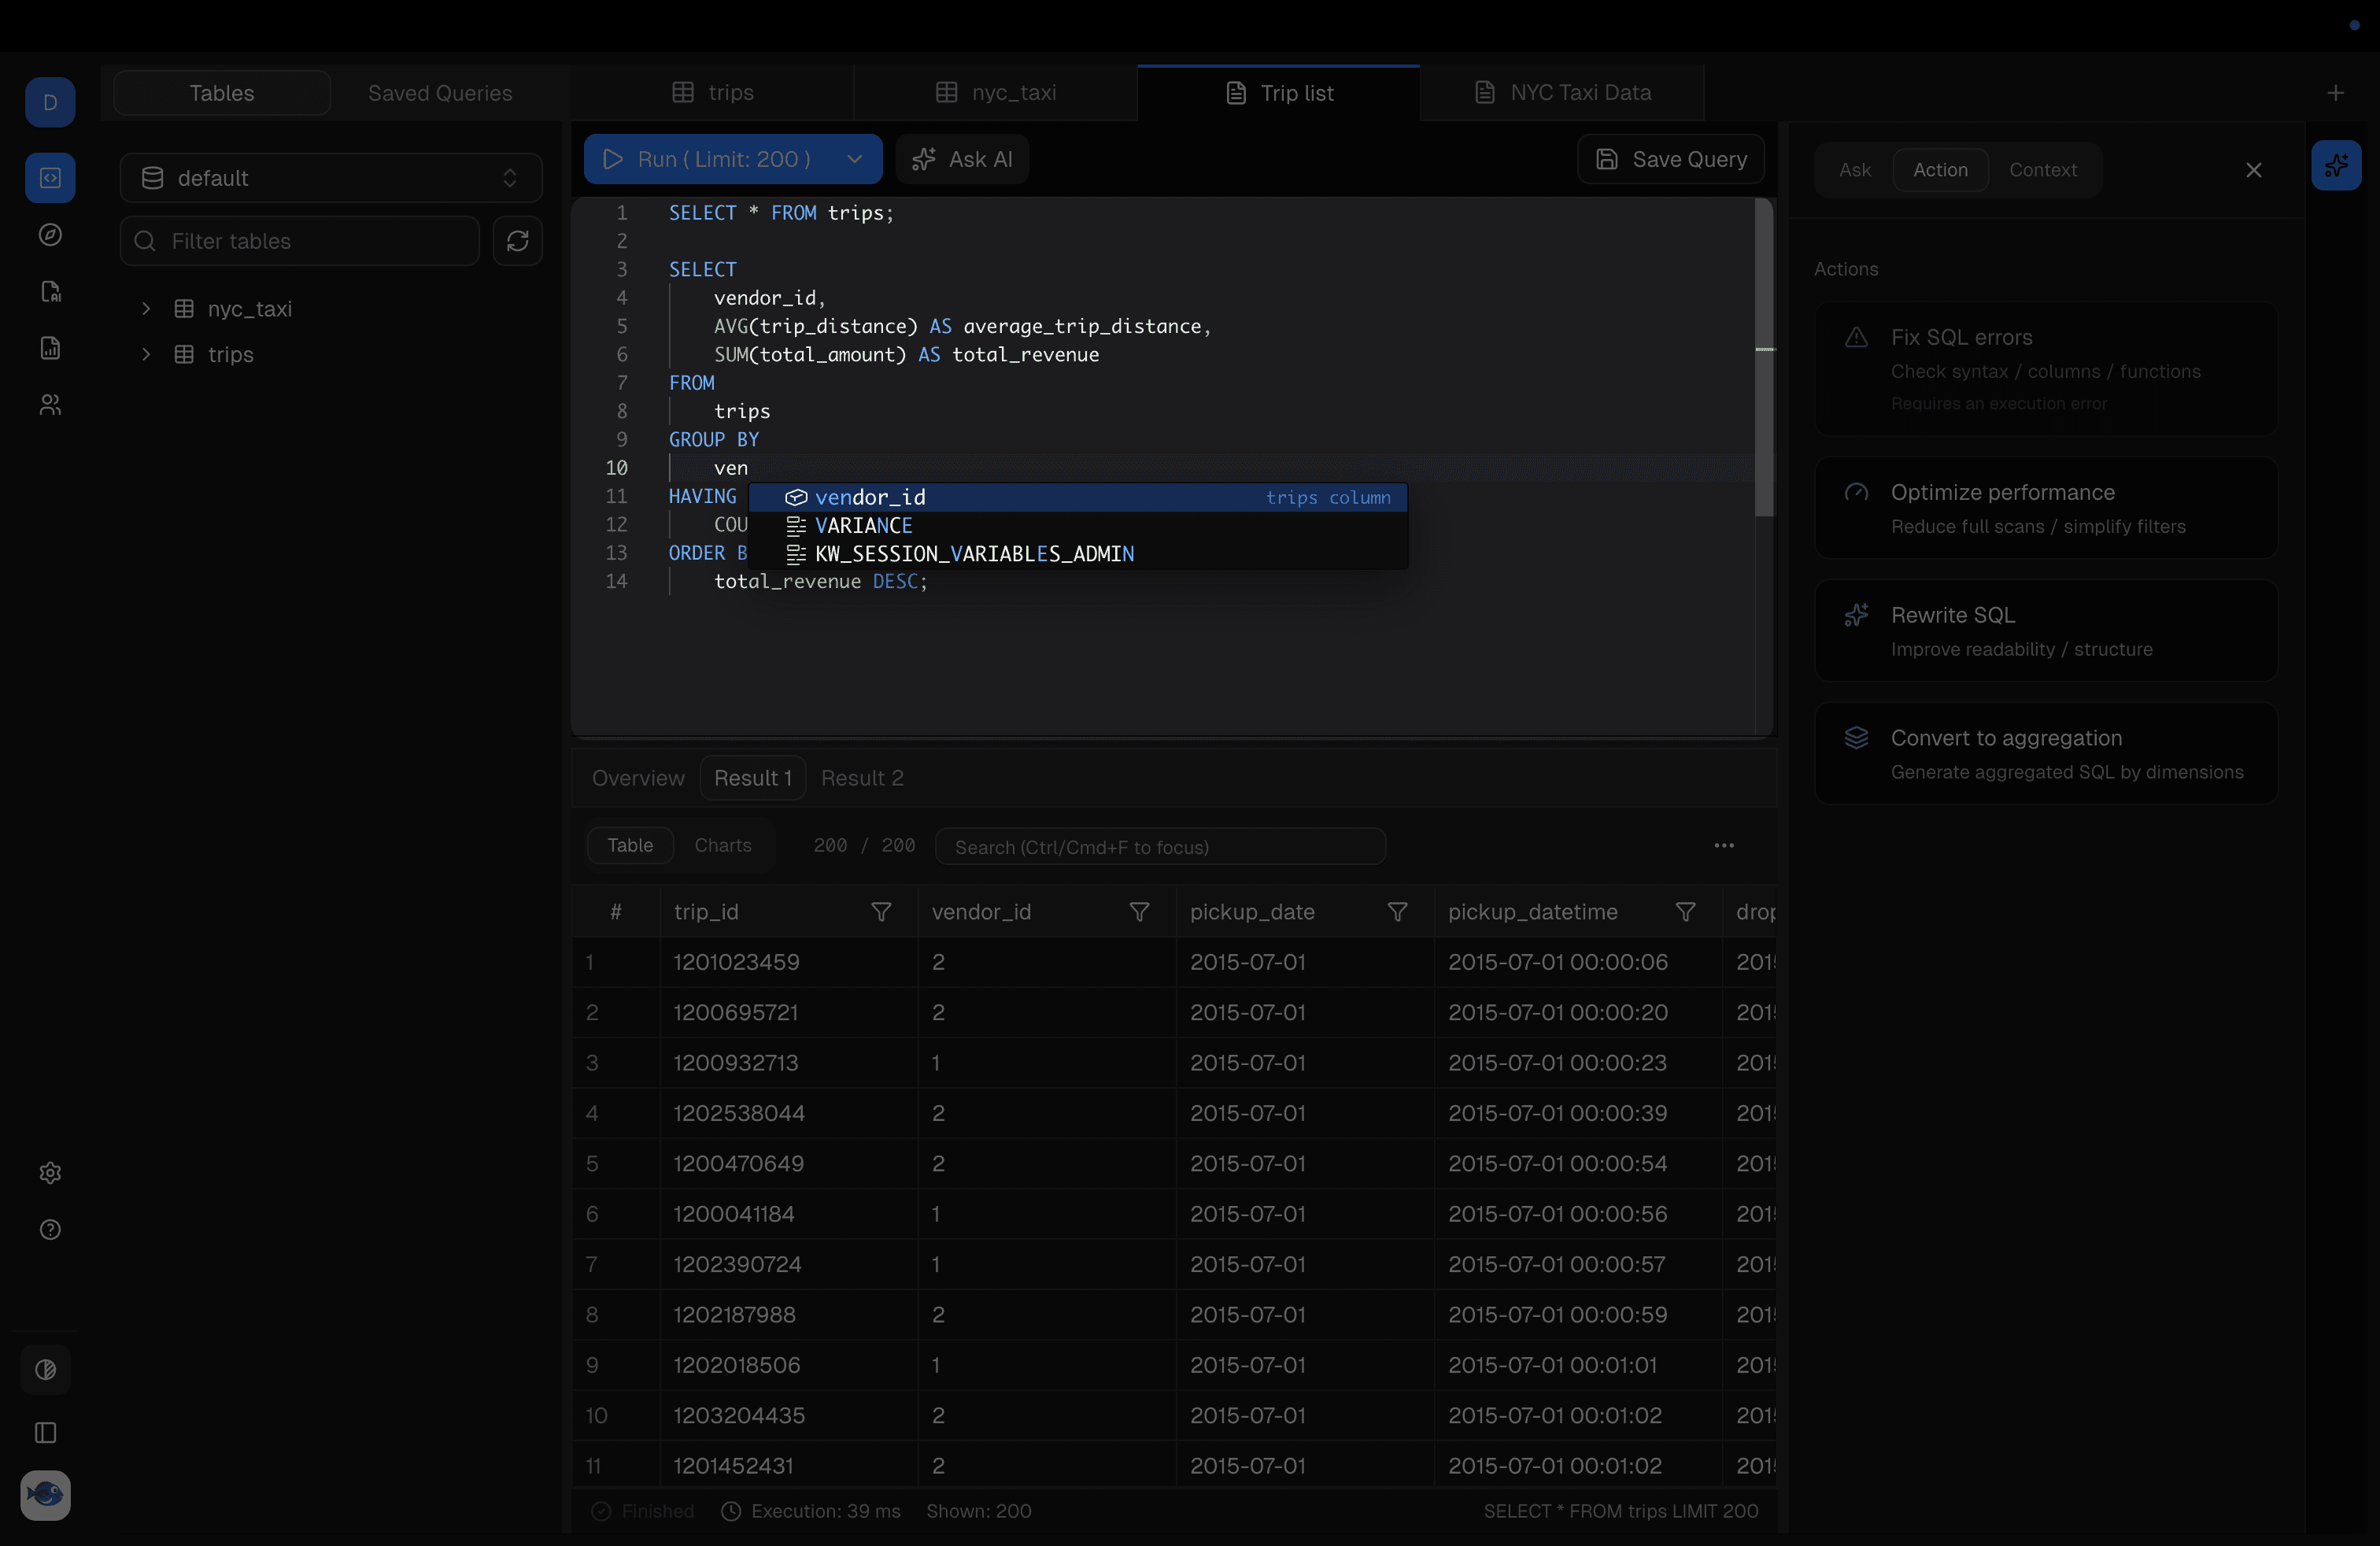Pick vendor_id autocomplete suggestion
This screenshot has height=1546, width=2380.
coord(1078,497)
